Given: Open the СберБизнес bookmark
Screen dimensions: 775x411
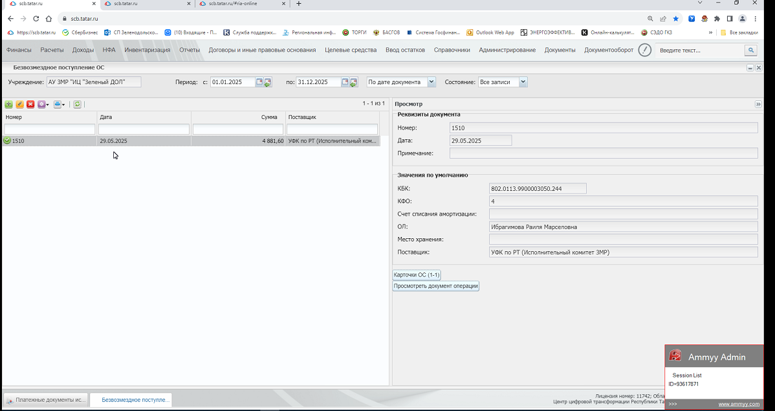Looking at the screenshot, I should tap(80, 32).
